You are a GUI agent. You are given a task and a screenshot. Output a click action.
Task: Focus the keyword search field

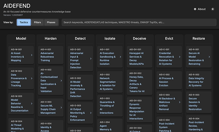pos(139,22)
